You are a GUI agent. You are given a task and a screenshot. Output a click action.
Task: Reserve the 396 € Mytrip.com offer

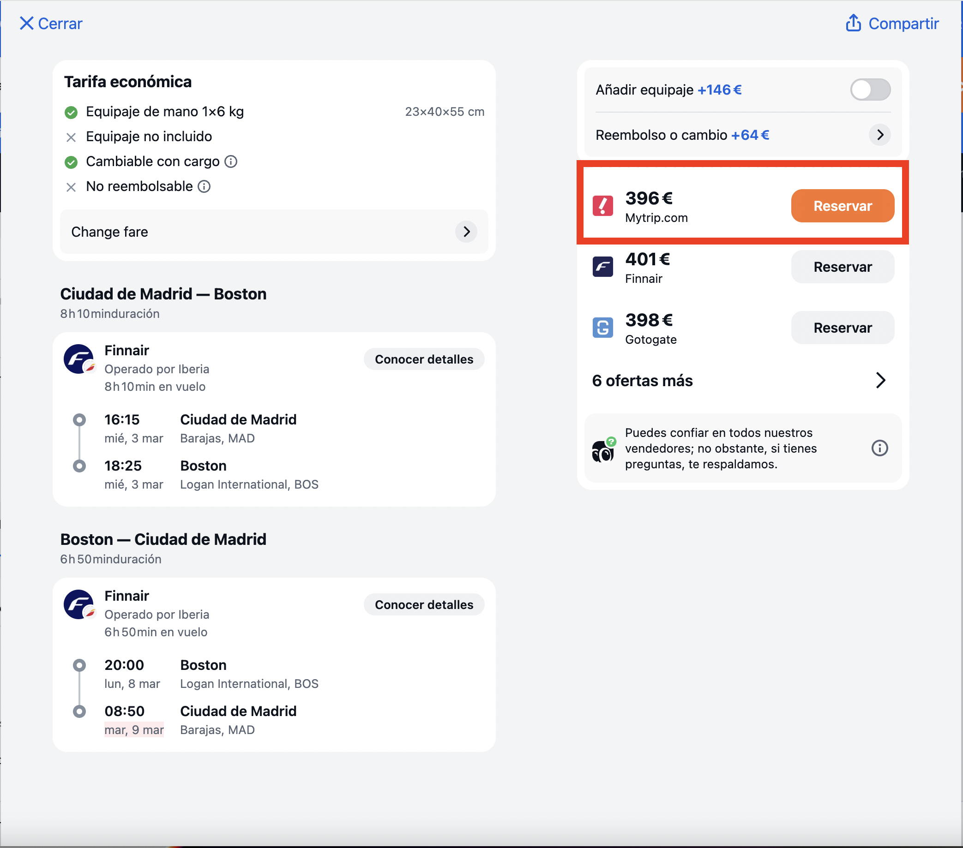click(843, 206)
